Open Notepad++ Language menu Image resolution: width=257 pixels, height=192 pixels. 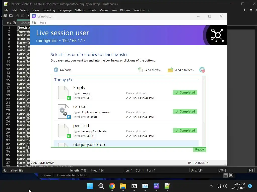tap(65, 10)
